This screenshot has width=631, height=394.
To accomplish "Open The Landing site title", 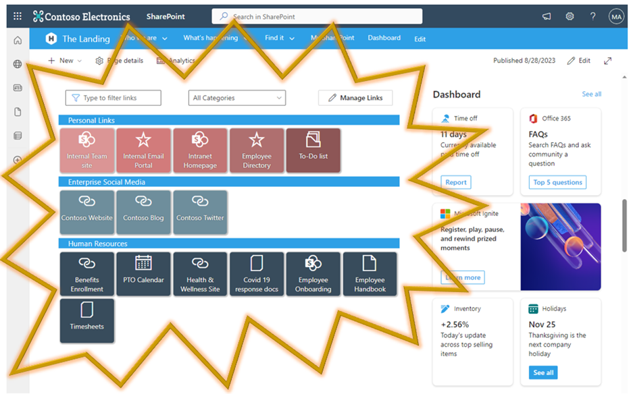I will [x=86, y=39].
